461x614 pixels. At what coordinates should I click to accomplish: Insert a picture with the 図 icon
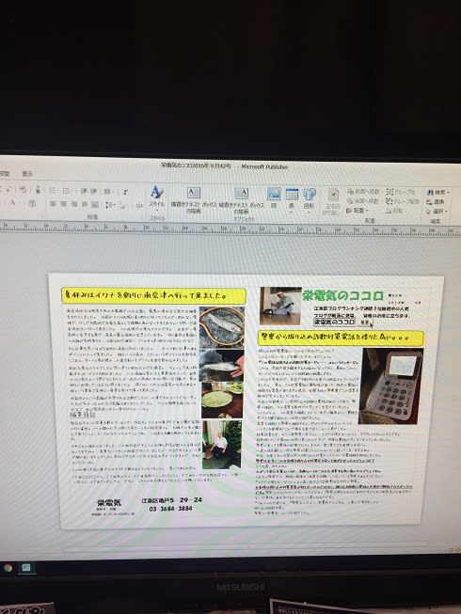[x=274, y=197]
